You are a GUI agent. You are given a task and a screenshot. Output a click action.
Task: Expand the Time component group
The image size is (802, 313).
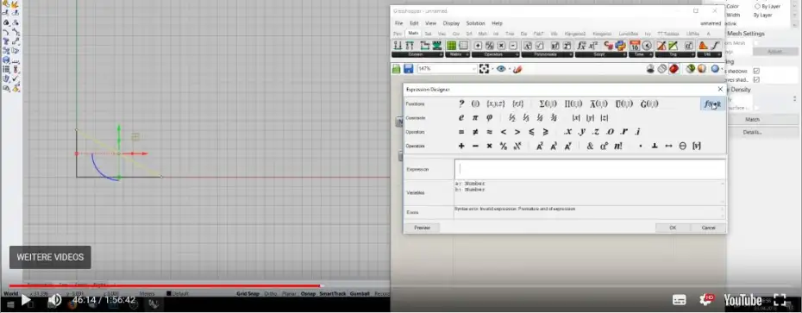[x=641, y=54]
